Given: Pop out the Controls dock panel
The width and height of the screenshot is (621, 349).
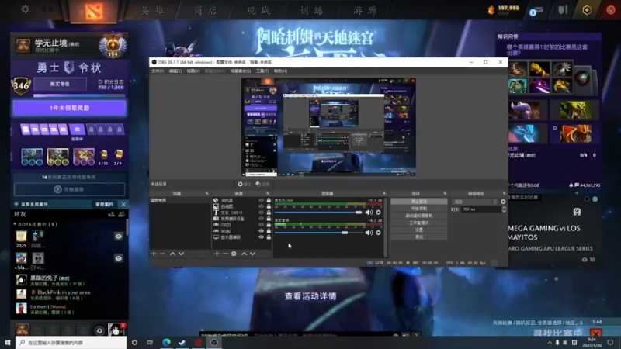Looking at the screenshot, I should 445,193.
